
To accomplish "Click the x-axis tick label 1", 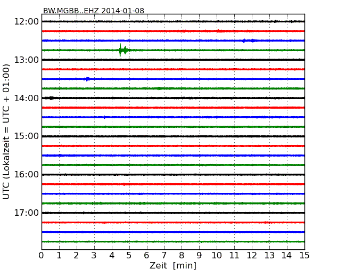I will pyautogui.click(x=59, y=256).
